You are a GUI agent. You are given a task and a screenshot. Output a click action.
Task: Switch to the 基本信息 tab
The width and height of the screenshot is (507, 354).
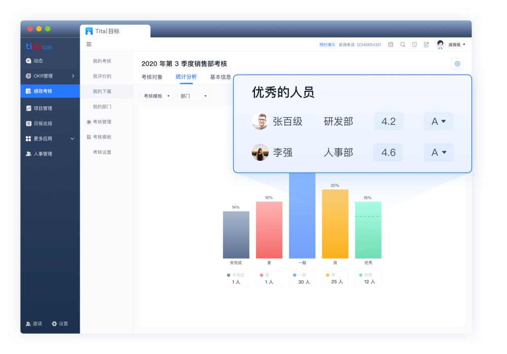pyautogui.click(x=221, y=77)
